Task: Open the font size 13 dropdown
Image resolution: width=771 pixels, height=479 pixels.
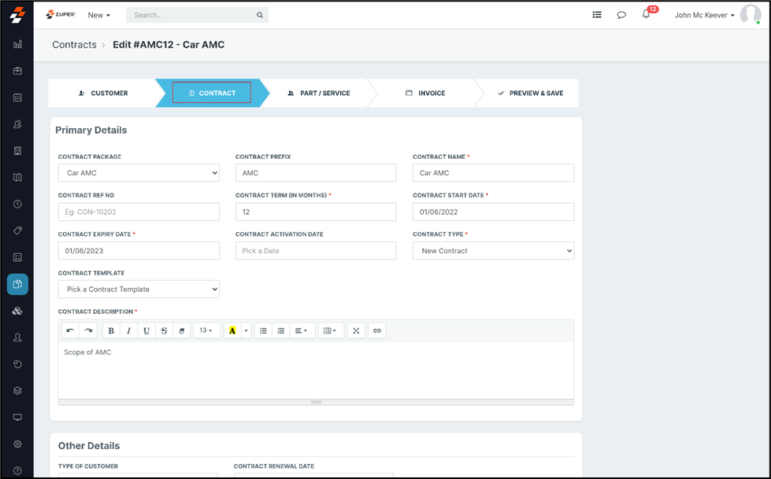Action: point(206,330)
